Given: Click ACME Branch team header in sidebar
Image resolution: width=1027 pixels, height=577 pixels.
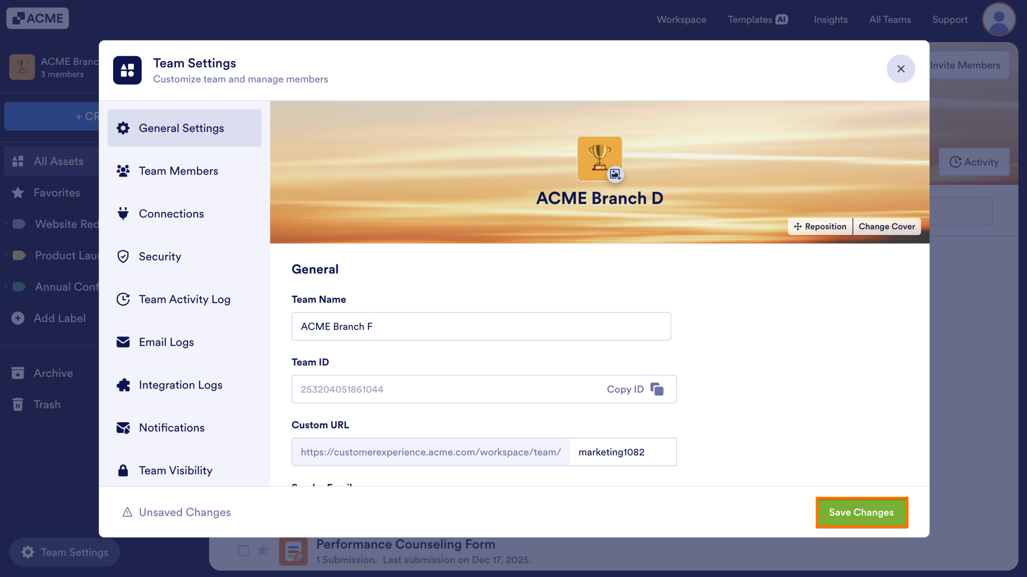Looking at the screenshot, I should [54, 67].
